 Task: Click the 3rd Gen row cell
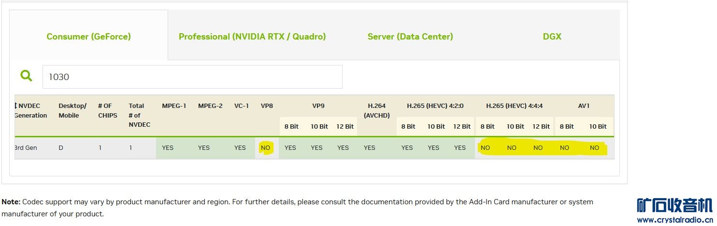(26, 148)
